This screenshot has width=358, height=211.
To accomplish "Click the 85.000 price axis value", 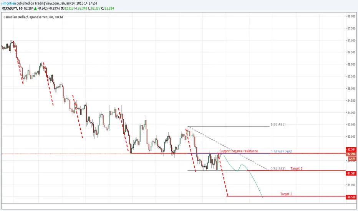I will click(351, 89).
